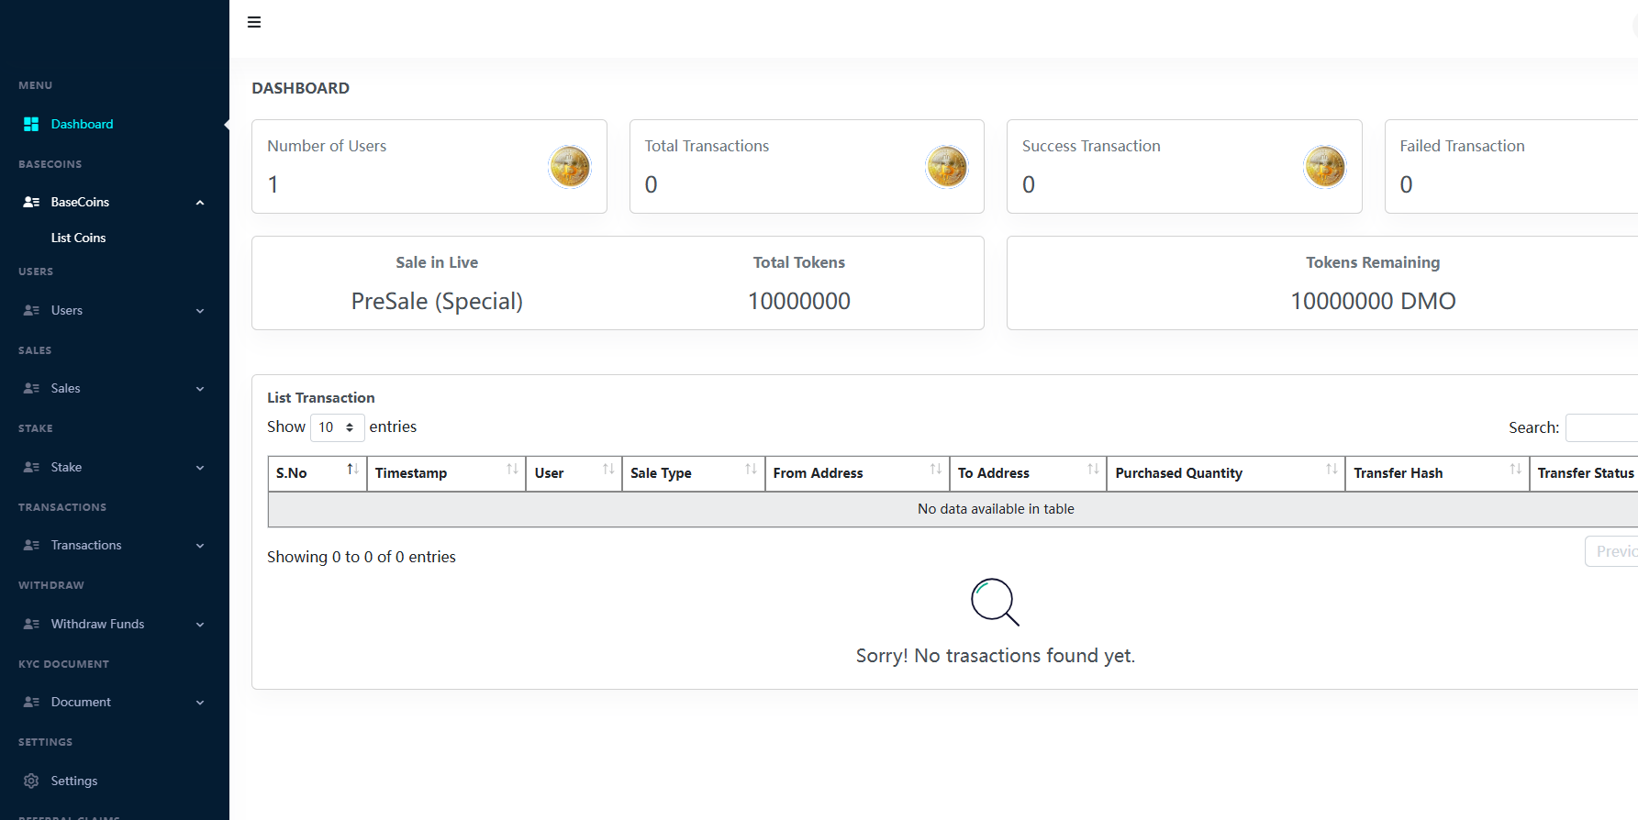Open List Coins submenu item

(78, 238)
